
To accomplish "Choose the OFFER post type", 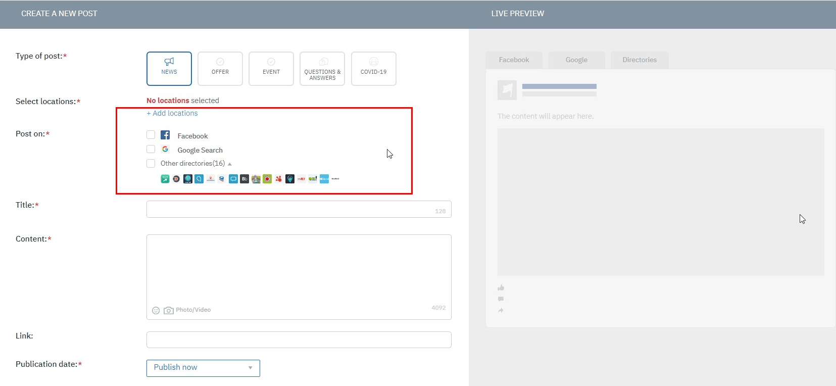I will click(220, 69).
